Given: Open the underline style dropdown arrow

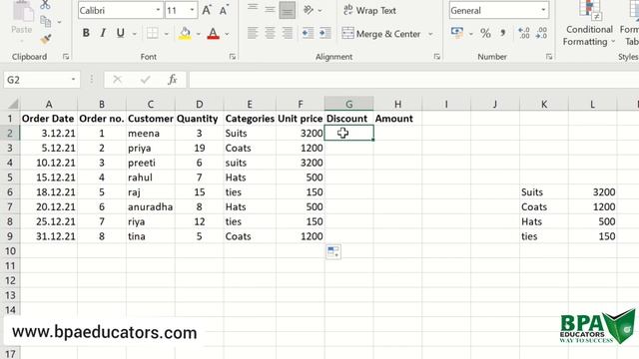Looking at the screenshot, I should (135, 34).
